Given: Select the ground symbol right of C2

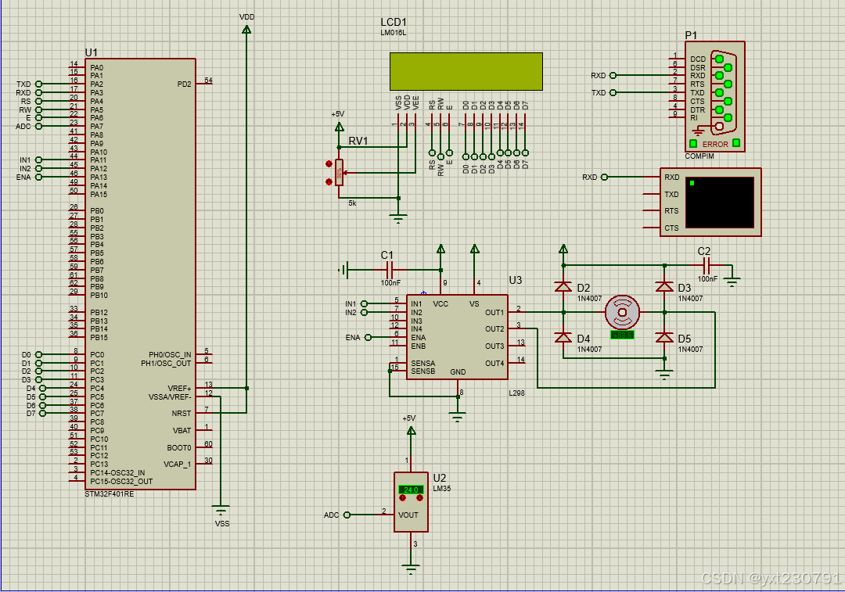Looking at the screenshot, I should tap(732, 282).
